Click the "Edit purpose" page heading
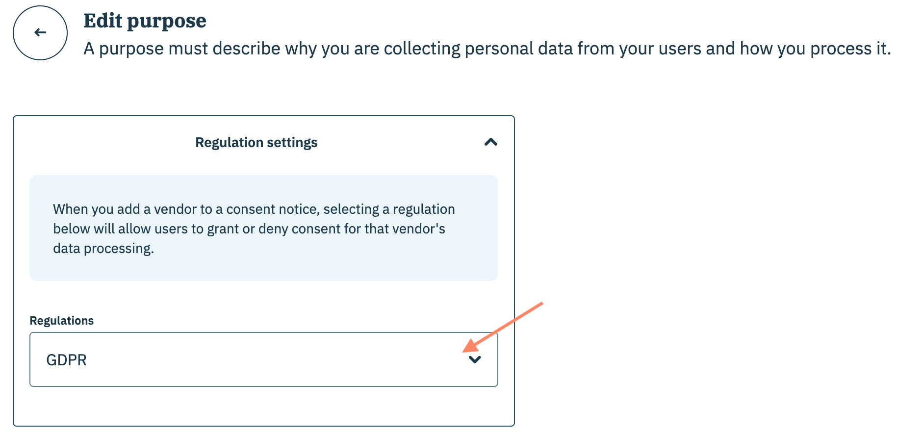The width and height of the screenshot is (897, 433). [145, 21]
